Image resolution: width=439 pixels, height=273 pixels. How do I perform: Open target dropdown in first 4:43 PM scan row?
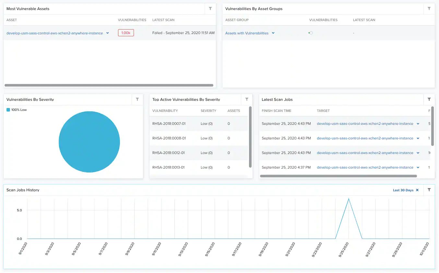click(x=418, y=124)
